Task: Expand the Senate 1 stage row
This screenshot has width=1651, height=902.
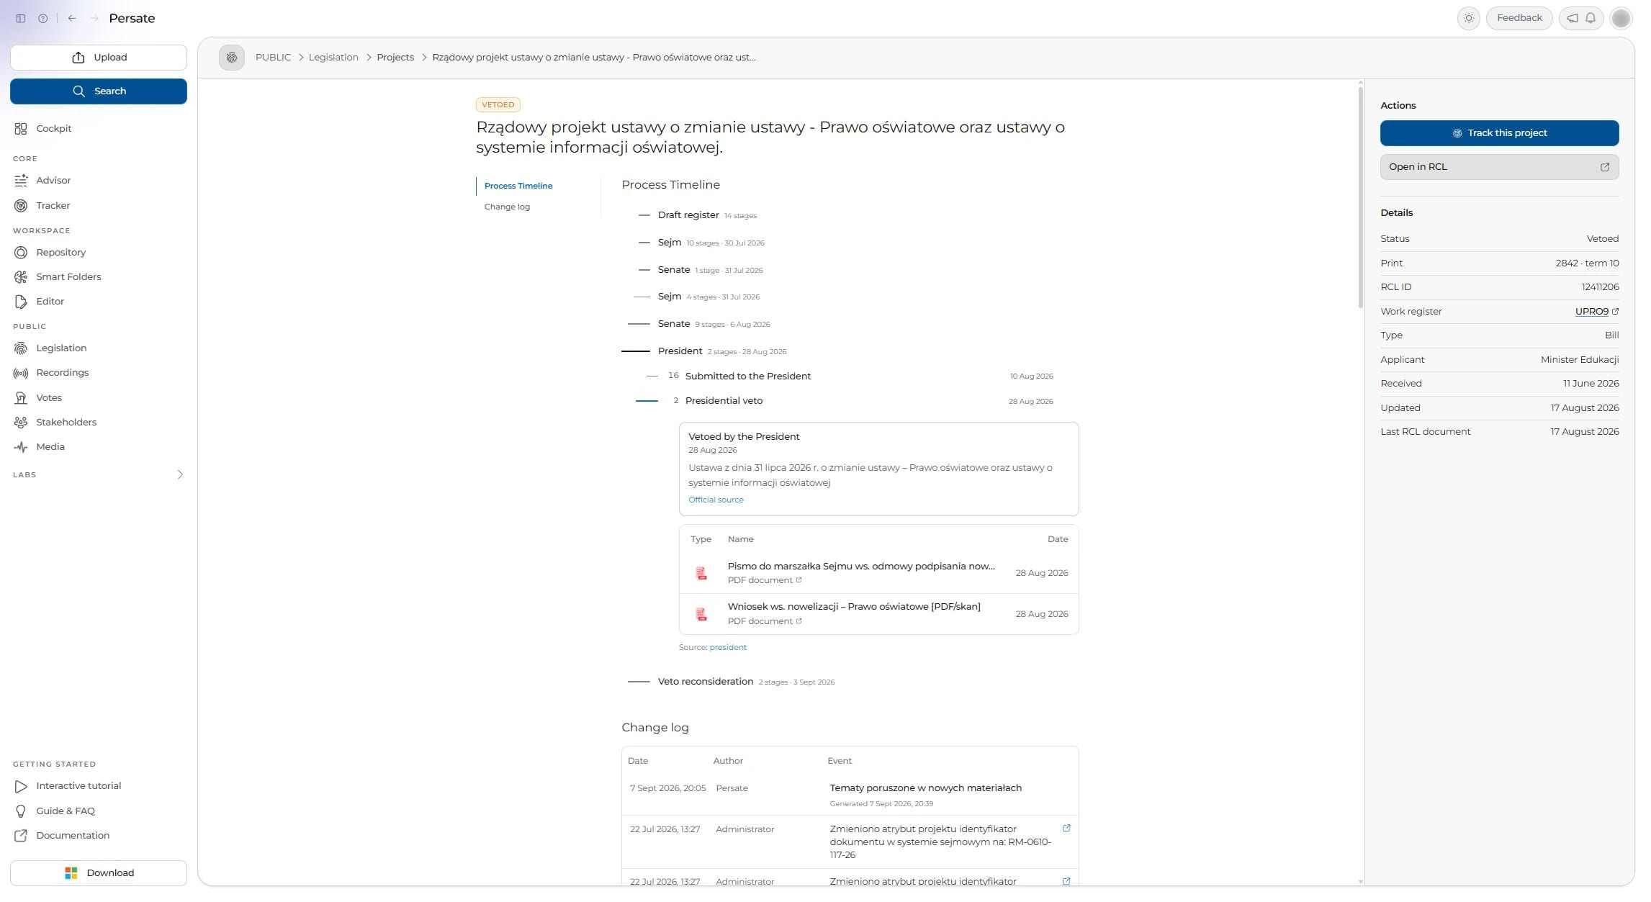Action: coord(701,270)
